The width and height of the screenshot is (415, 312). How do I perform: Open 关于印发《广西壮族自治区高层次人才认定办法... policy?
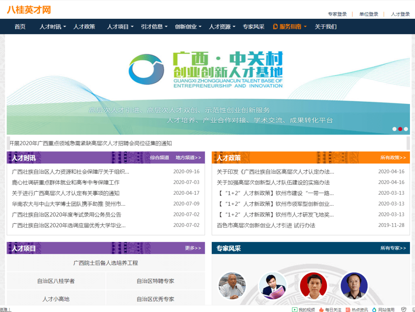coord(276,172)
